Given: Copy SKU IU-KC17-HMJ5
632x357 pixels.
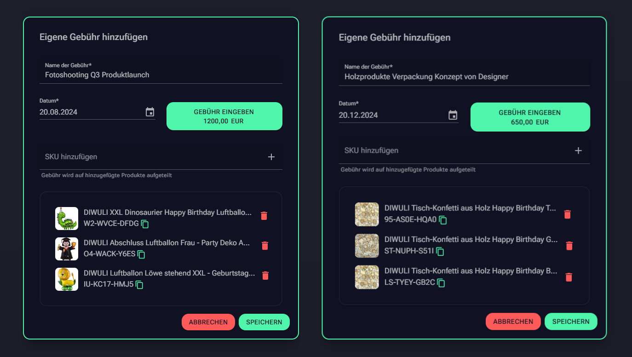Looking at the screenshot, I should [x=139, y=285].
